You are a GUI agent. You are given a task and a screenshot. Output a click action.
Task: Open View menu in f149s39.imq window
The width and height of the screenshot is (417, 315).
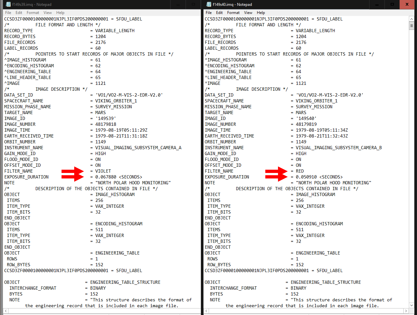(x=48, y=13)
